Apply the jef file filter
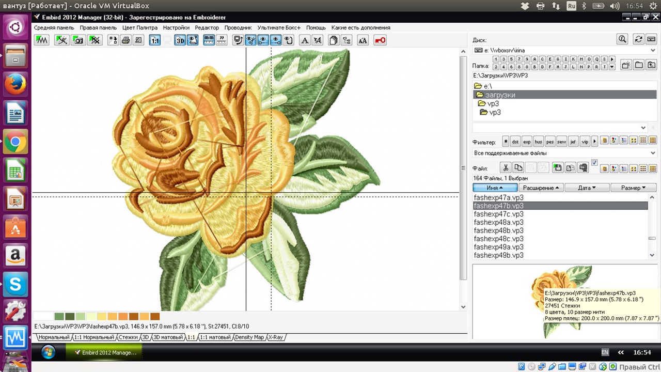This screenshot has height=372, width=661. [x=573, y=141]
